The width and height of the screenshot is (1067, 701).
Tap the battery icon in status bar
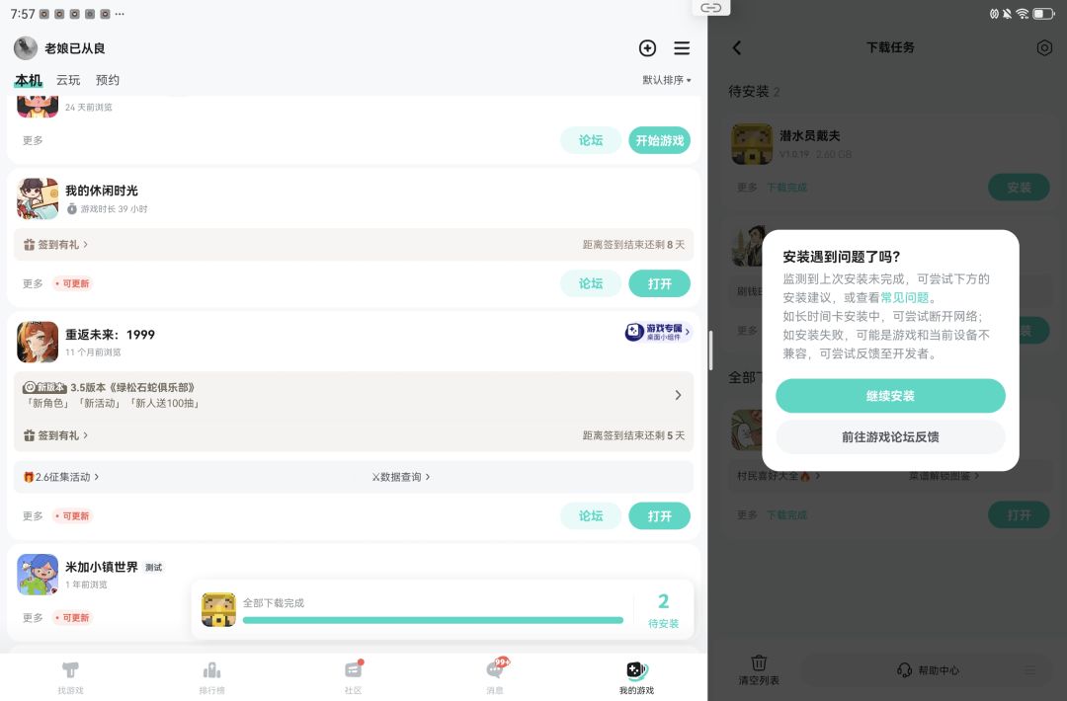(1043, 14)
